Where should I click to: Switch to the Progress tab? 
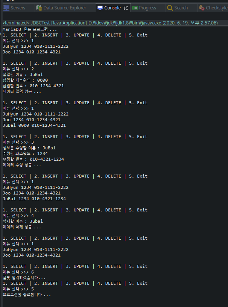tap(147, 8)
